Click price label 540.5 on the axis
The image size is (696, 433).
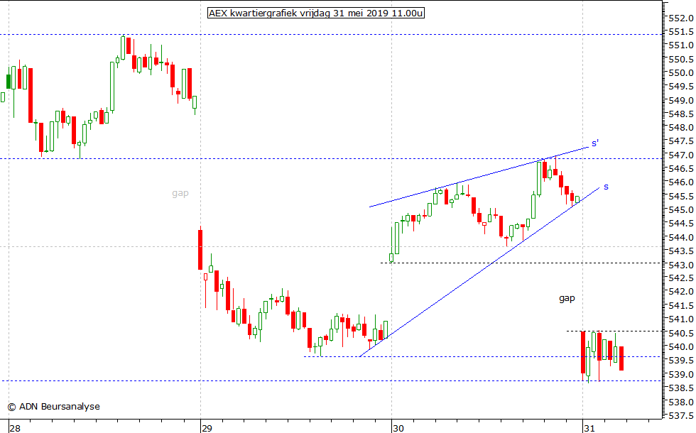coord(681,333)
